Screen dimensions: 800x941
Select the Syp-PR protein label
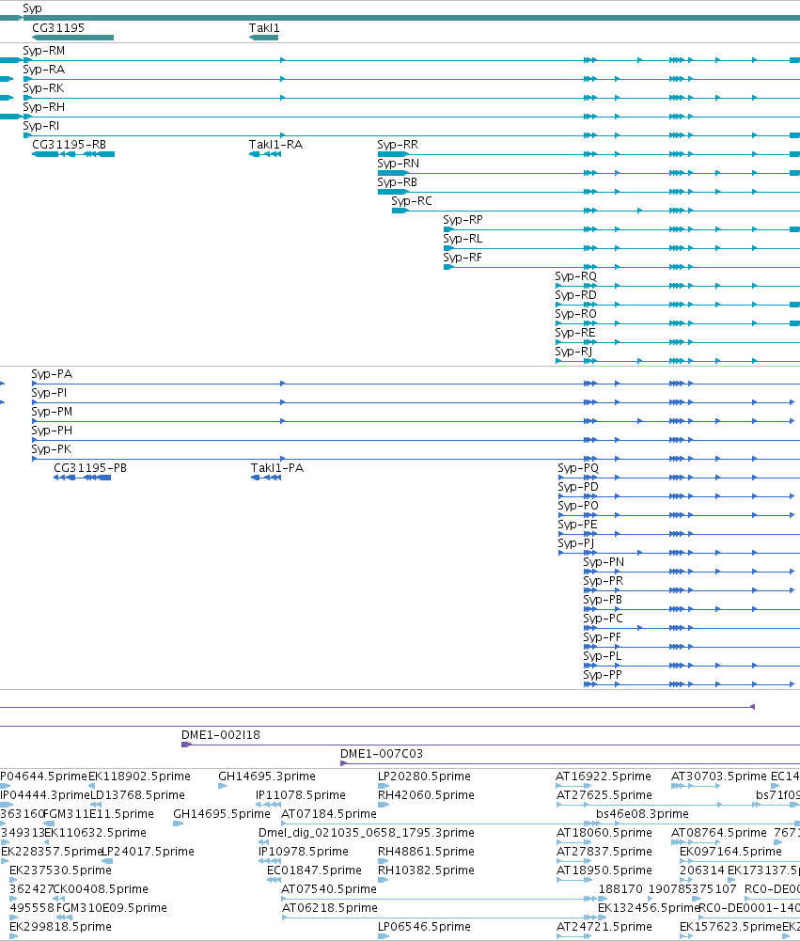coord(604,581)
